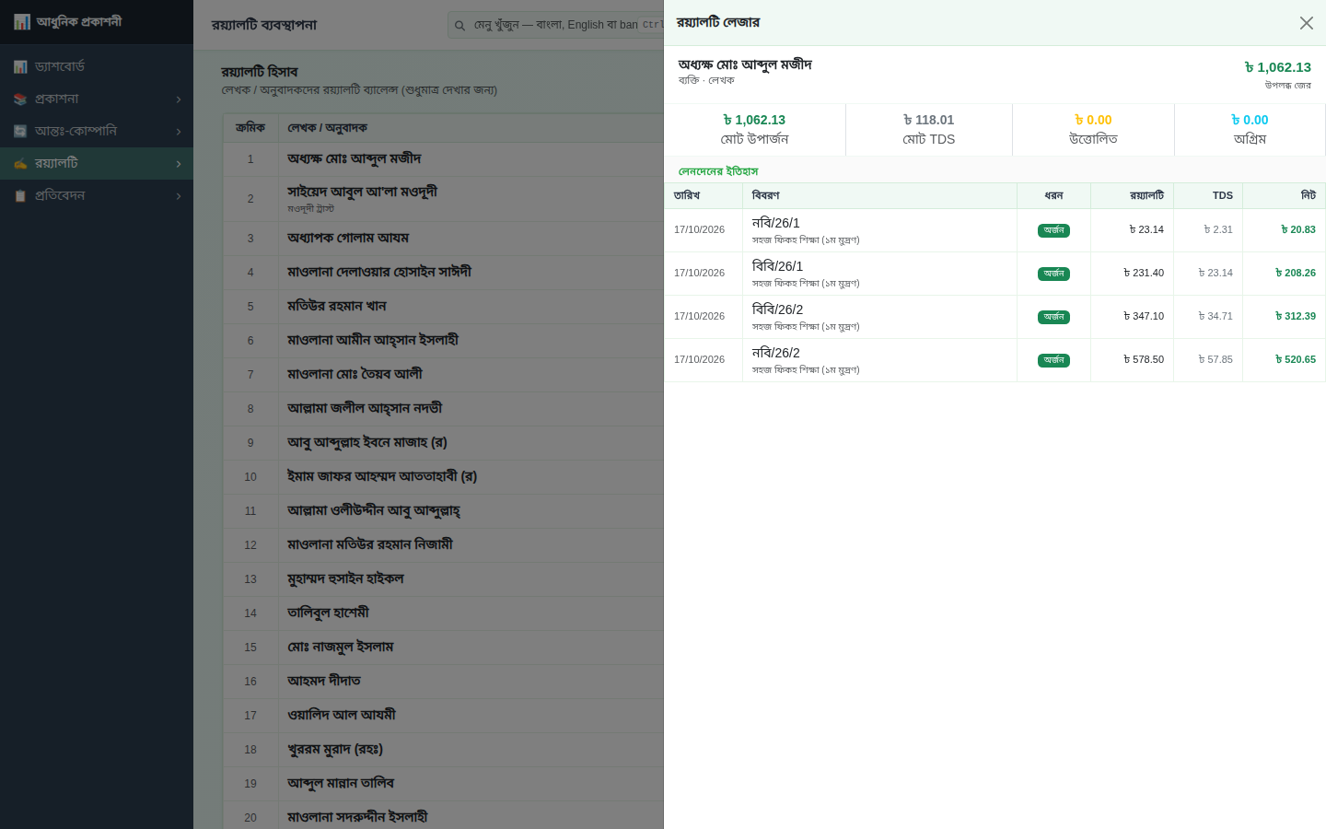Click the উত্তোলিত ৳ 0.00 card
The image size is (1326, 829).
pyautogui.click(x=1093, y=130)
